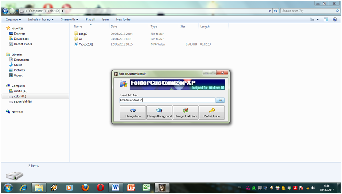The height and width of the screenshot is (194, 342).
Task: Switch to Microsoft Word on the taskbar
Action: (x=116, y=188)
